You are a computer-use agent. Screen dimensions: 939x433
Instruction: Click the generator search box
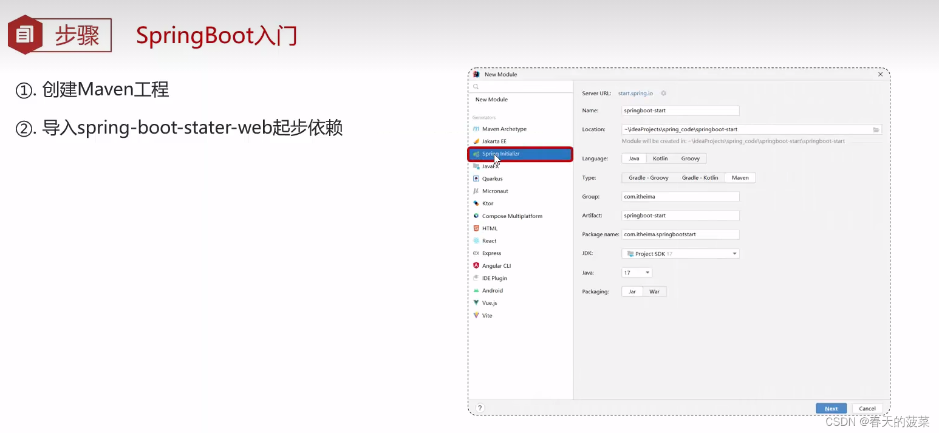[521, 87]
